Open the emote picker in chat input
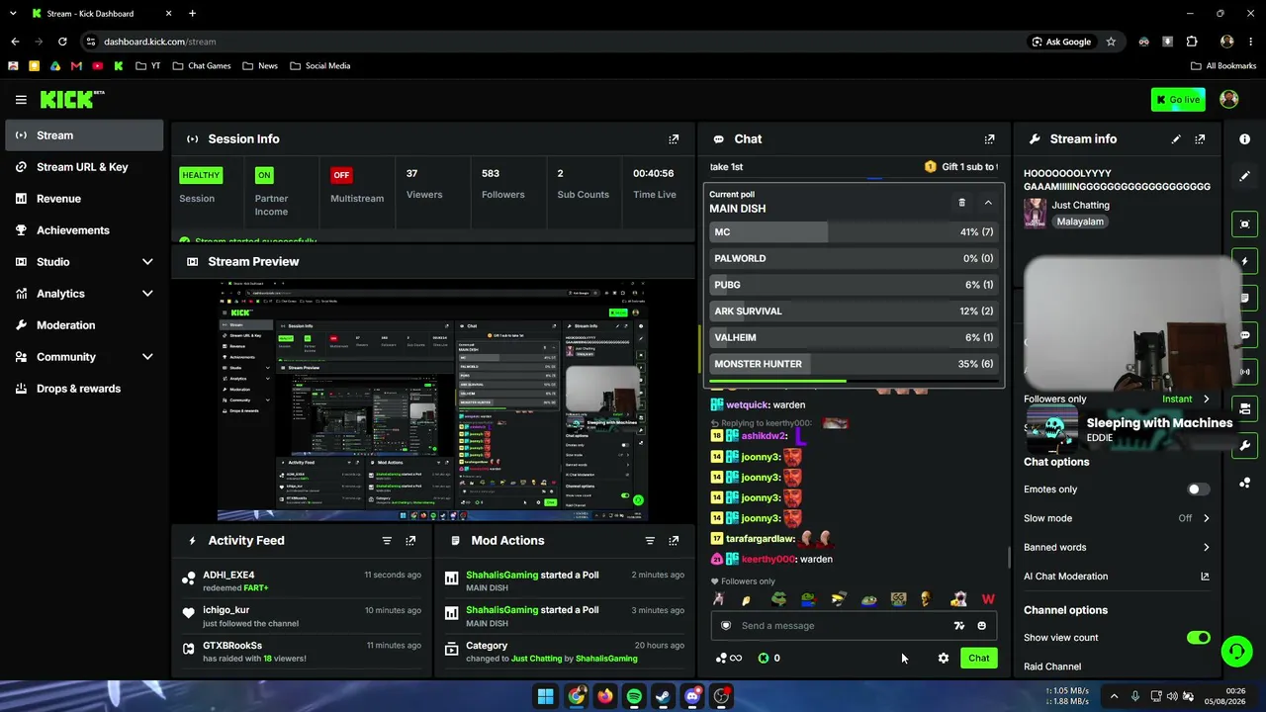The width and height of the screenshot is (1266, 712). tap(981, 626)
